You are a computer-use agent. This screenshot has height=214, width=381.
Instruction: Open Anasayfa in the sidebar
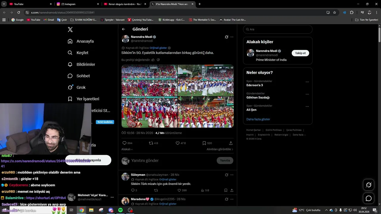[81, 41]
